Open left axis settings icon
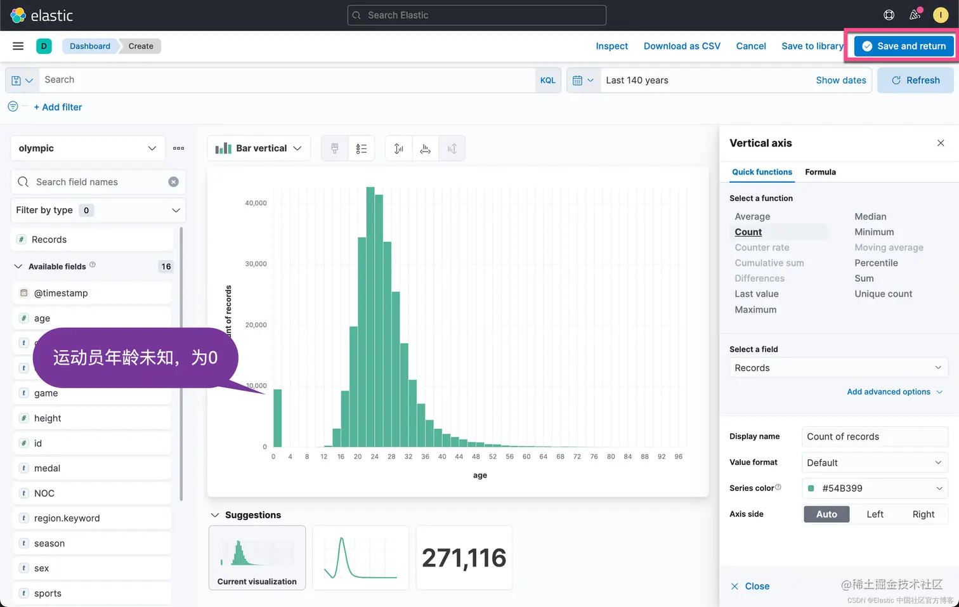 click(398, 148)
